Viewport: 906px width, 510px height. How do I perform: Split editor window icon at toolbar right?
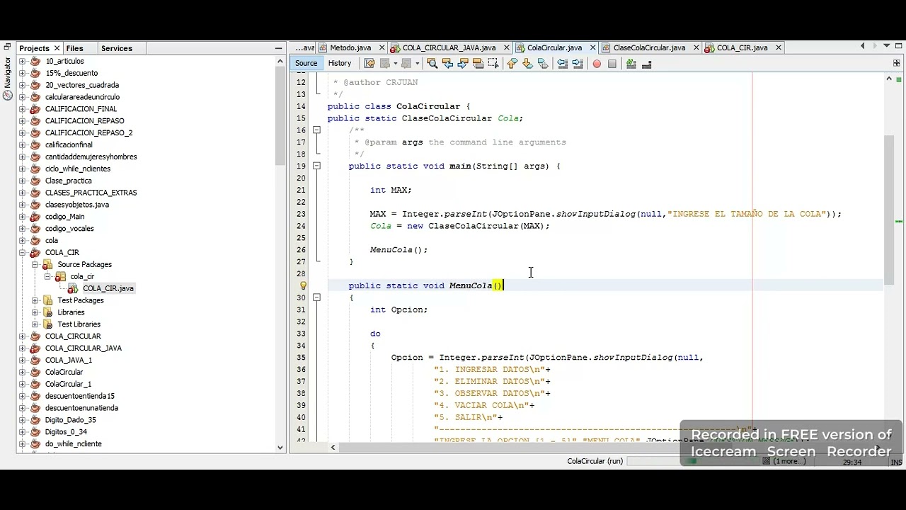point(897,63)
